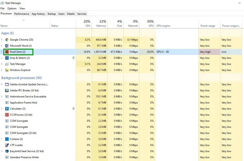This screenshot has height=161, width=244.
Task: Switch to the App history tab
Action: [x=38, y=14]
